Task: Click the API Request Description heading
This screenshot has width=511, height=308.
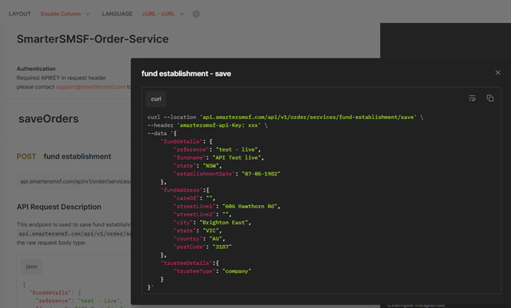Action: click(59, 207)
